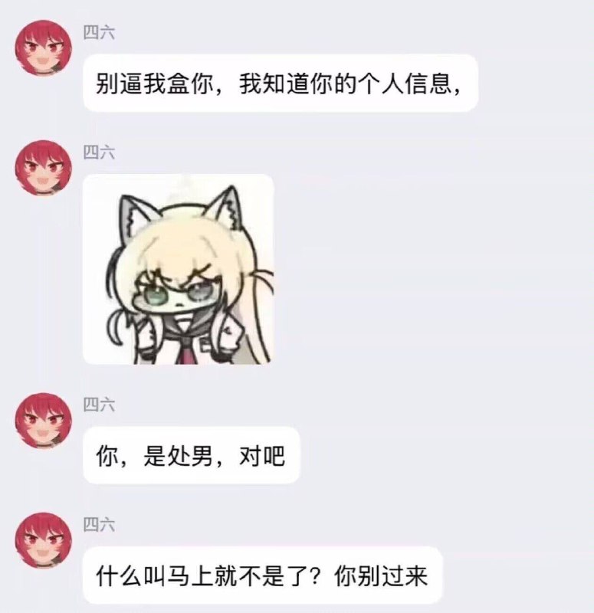The width and height of the screenshot is (594, 613).
Task: Select username 四六 above the first message
Action: pyautogui.click(x=99, y=32)
